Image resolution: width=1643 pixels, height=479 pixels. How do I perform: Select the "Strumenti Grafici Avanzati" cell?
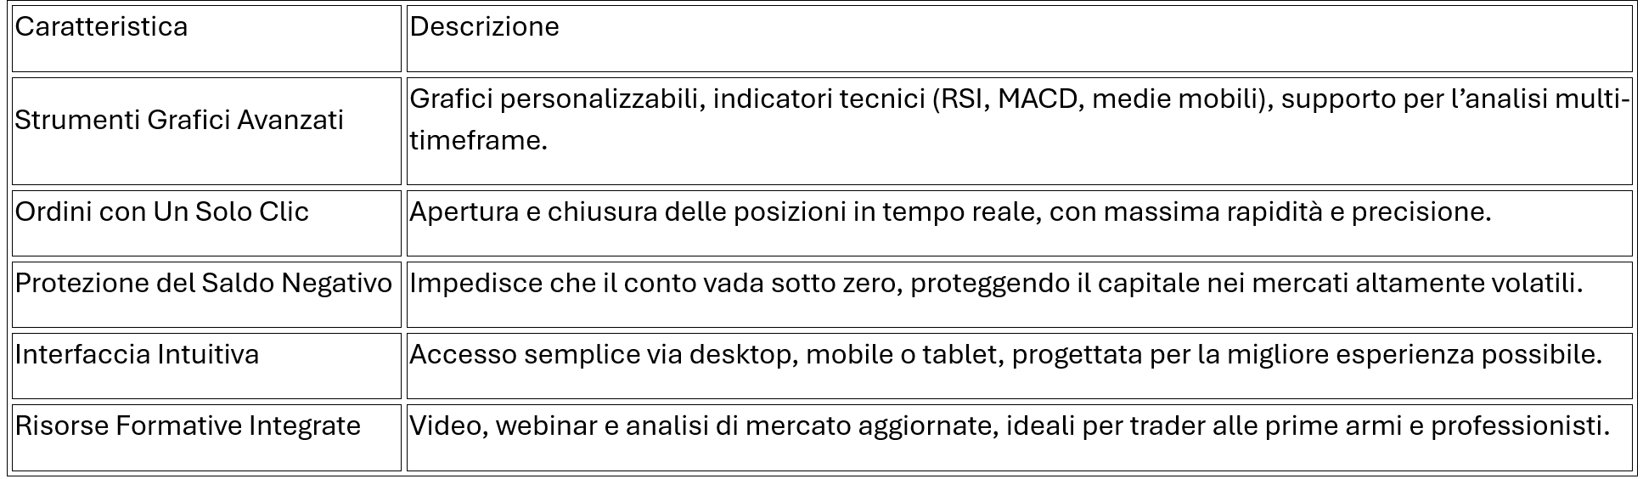tap(179, 121)
